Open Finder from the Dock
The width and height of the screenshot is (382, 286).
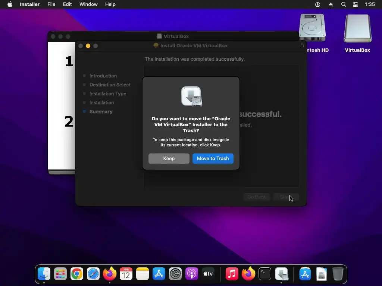click(44, 274)
